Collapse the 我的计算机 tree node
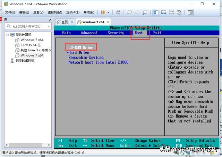Viewport: 222px width, 157px height. pyautogui.click(x=8, y=35)
